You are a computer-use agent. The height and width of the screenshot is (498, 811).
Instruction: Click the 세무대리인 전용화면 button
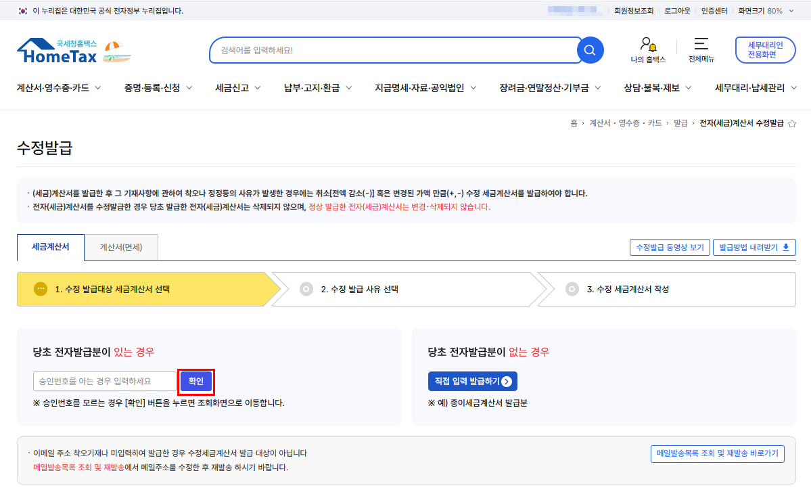[x=765, y=50]
